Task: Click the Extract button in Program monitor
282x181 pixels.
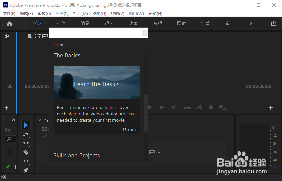Action: coord(199,107)
